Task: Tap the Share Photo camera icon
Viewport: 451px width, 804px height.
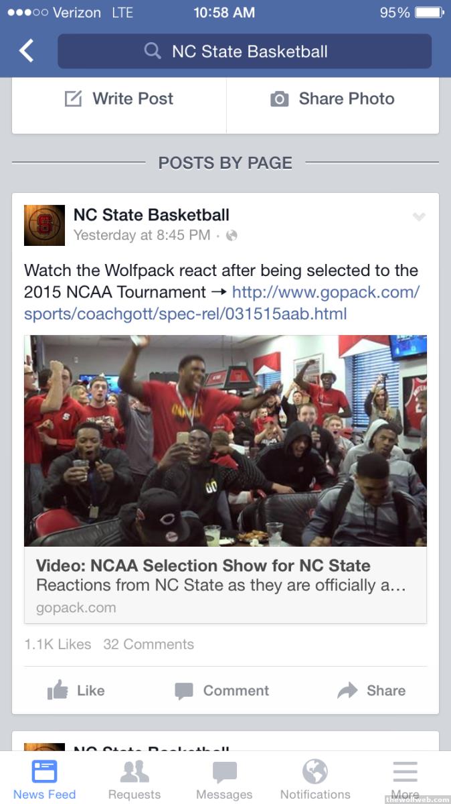Action: coord(279,99)
